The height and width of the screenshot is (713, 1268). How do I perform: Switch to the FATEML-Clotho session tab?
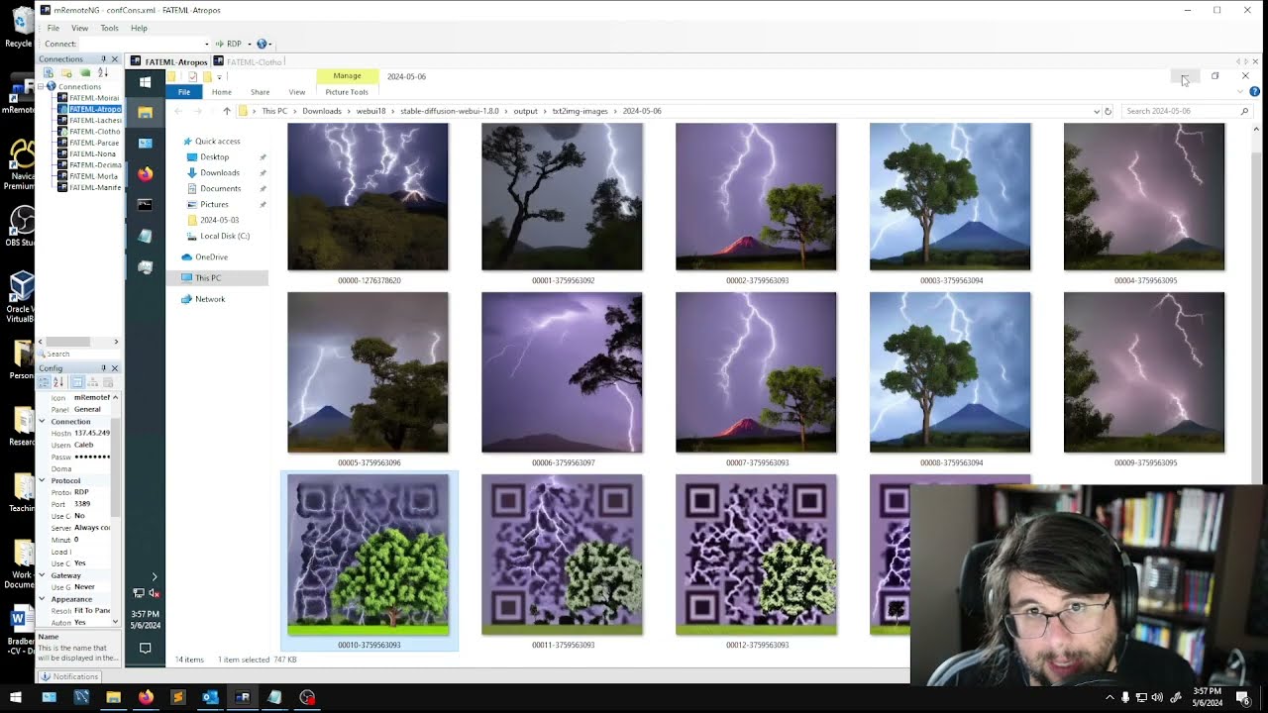click(248, 61)
